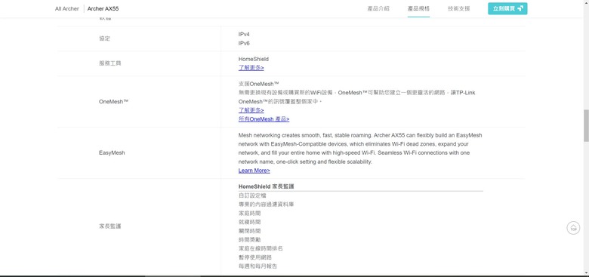Select the 產品規格 tab
The width and height of the screenshot is (589, 277).
tap(418, 8)
